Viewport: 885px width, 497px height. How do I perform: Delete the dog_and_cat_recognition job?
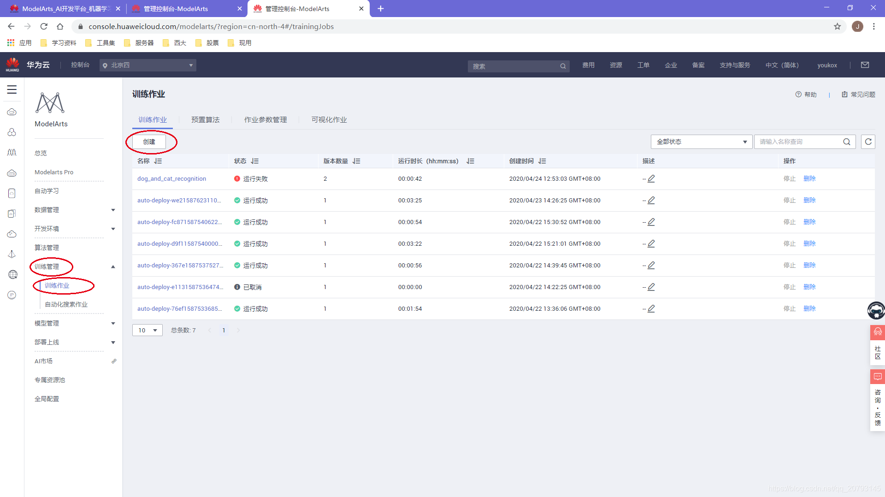809,178
